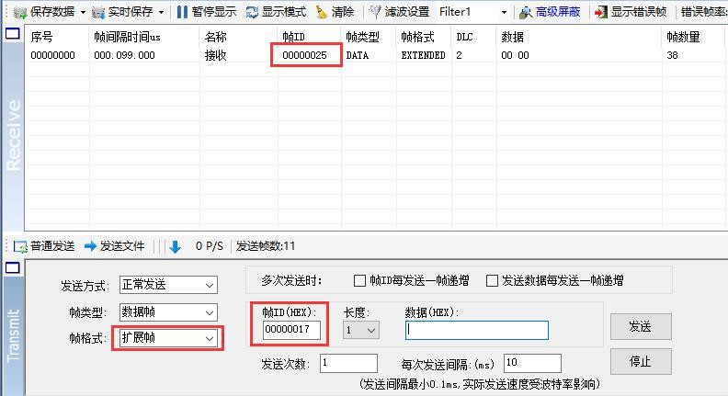Click 显示错误帧 (show error frames) icon
The height and width of the screenshot is (396, 728).
click(601, 12)
